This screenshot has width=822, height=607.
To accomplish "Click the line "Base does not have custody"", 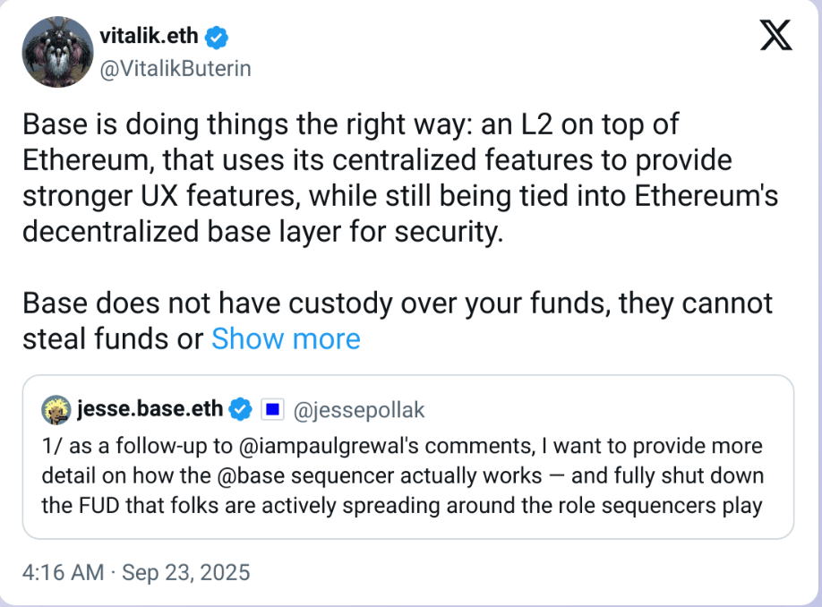I will [397, 303].
